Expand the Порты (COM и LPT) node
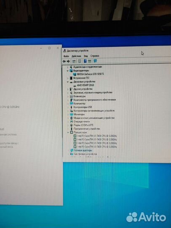The width and height of the screenshot is (171, 228). click(x=68, y=125)
